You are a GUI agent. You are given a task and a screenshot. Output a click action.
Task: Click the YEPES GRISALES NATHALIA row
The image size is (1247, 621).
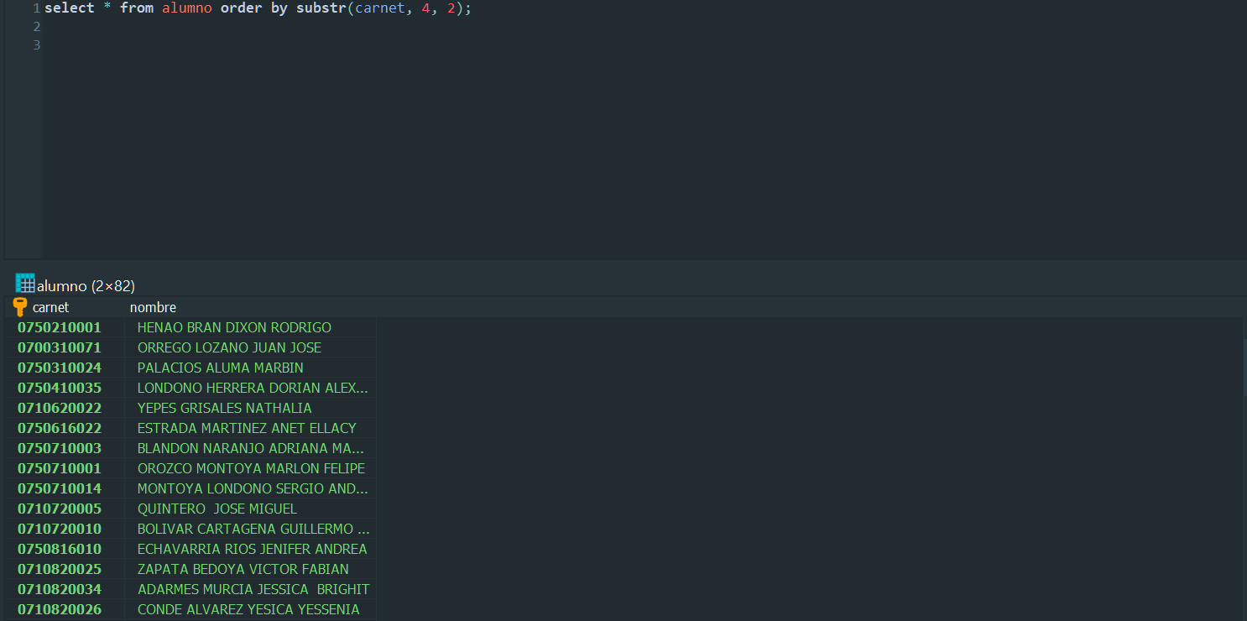tap(225, 408)
